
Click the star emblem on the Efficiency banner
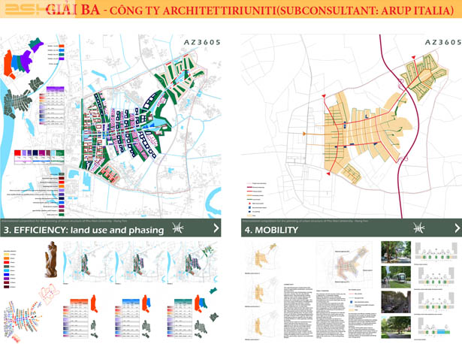[179, 228]
